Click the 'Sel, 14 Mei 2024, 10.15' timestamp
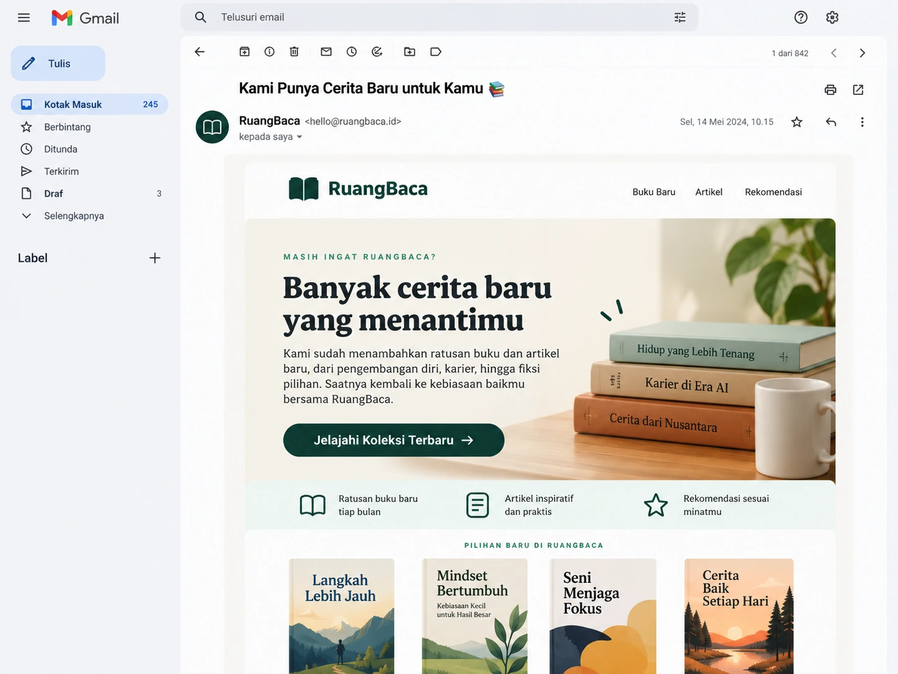The width and height of the screenshot is (898, 674). coord(727,122)
